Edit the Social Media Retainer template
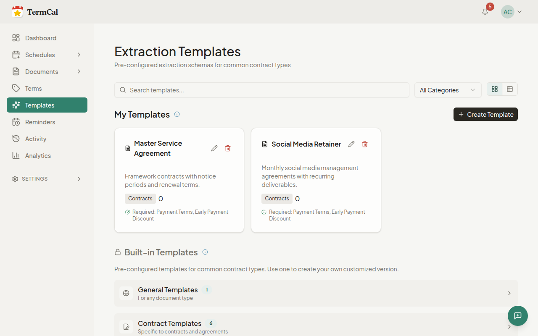538x336 pixels. coord(351,144)
